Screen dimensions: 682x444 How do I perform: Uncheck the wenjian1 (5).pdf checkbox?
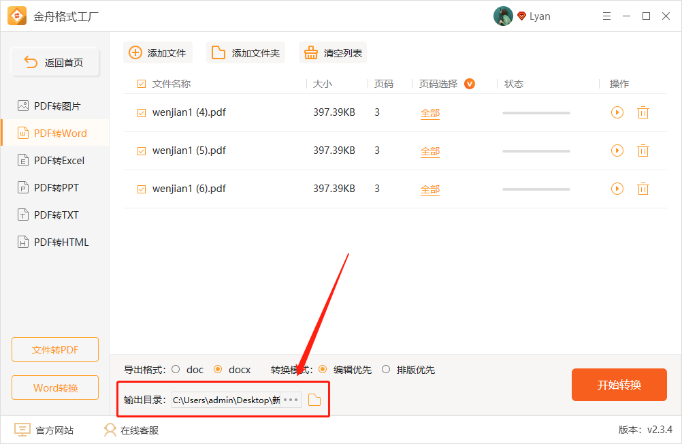pyautogui.click(x=142, y=150)
